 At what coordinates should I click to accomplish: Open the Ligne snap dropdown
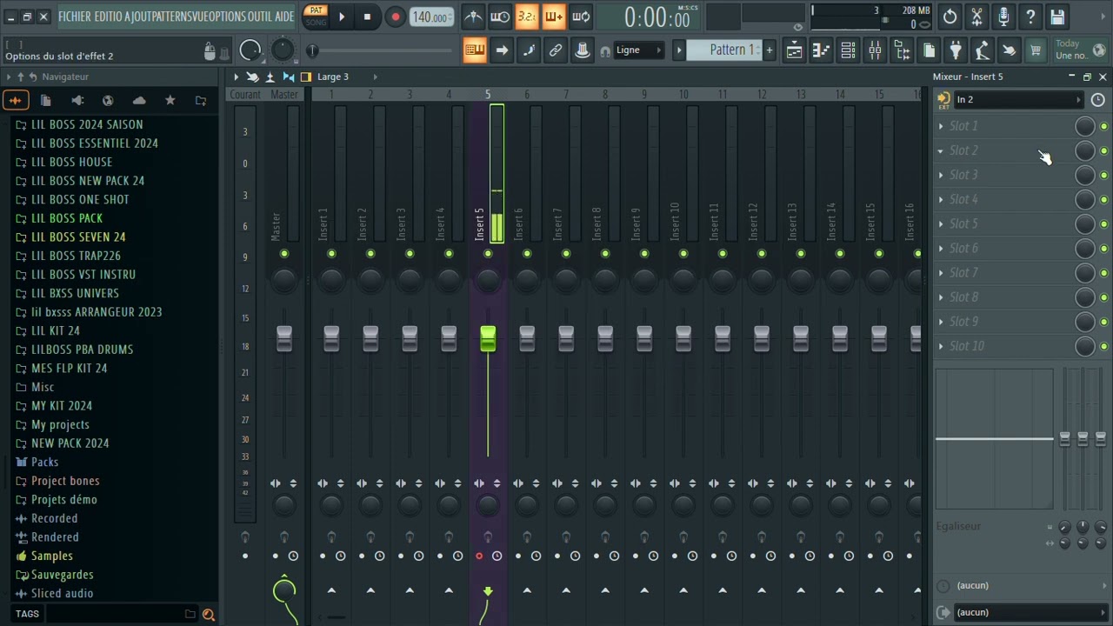pos(639,50)
